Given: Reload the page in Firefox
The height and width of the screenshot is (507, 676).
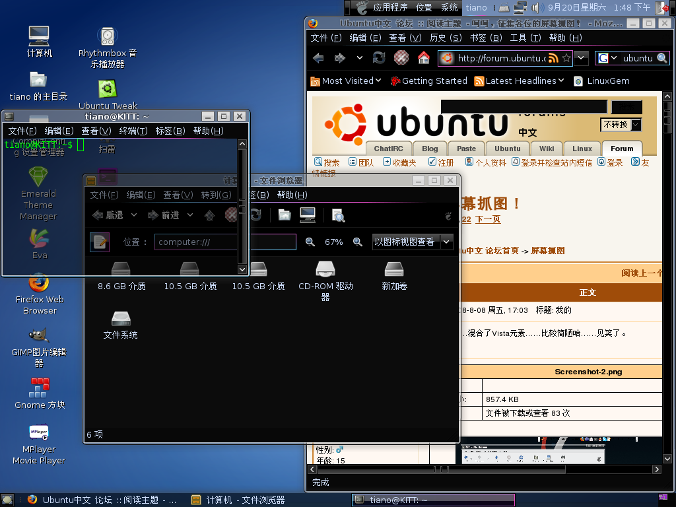Looking at the screenshot, I should click(379, 58).
